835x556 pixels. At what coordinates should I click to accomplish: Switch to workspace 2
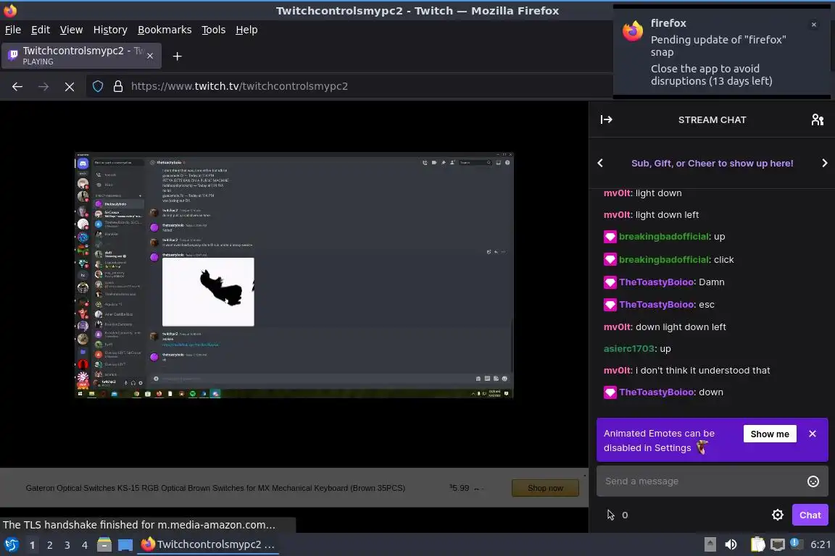click(49, 545)
